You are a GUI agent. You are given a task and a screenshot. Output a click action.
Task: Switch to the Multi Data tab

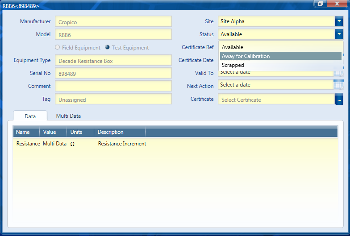(x=68, y=116)
